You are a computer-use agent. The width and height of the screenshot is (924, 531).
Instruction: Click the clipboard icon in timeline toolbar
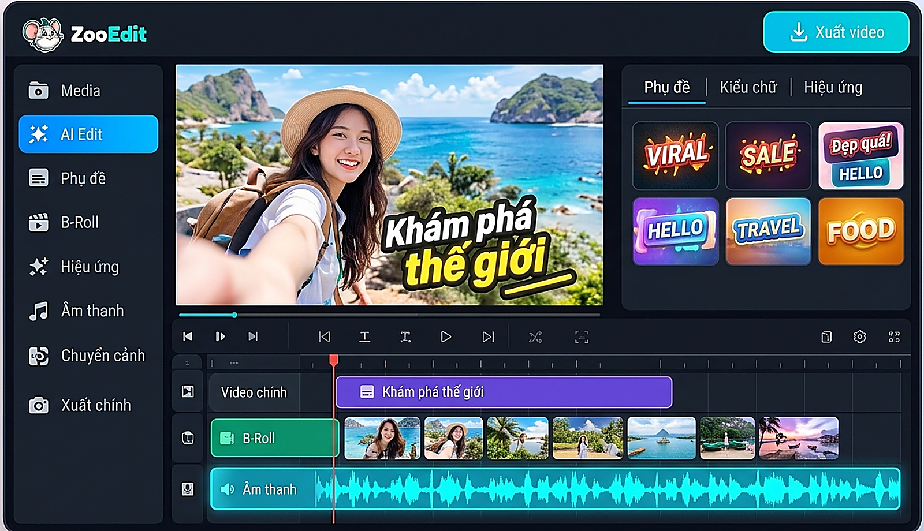click(826, 336)
